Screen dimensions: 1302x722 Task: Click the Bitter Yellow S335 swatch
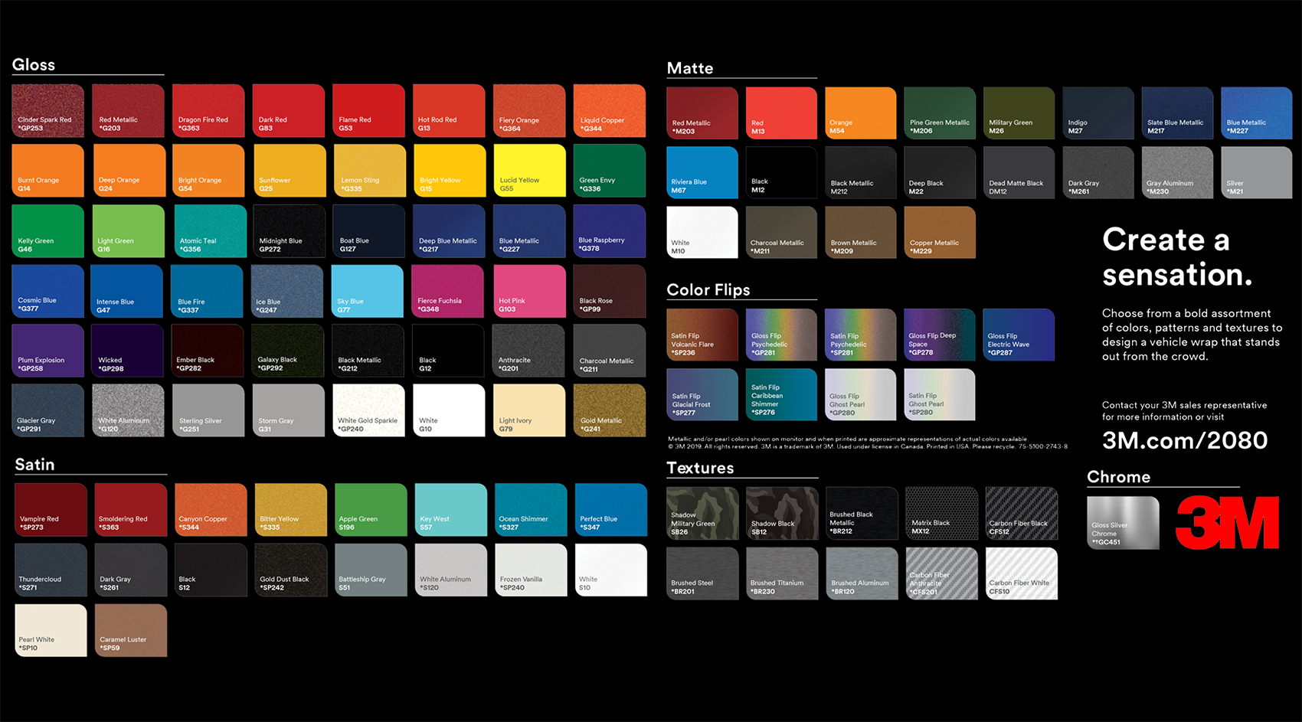[x=291, y=509]
